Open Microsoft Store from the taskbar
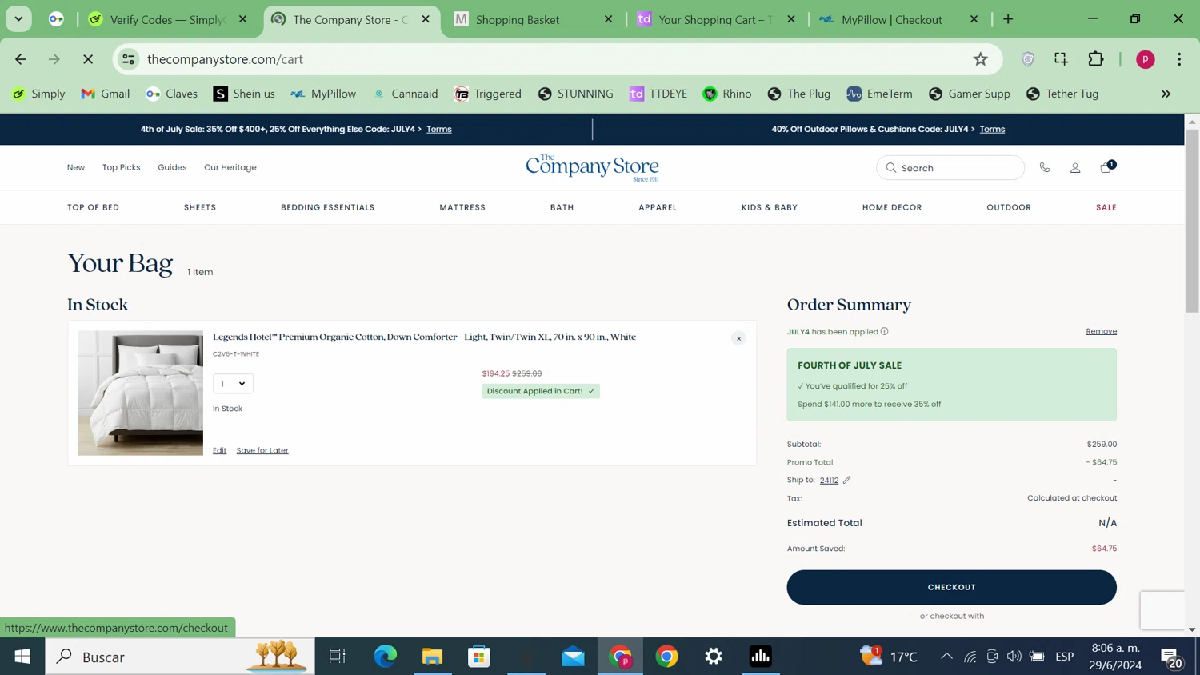Viewport: 1200px width, 675px height. [479, 657]
